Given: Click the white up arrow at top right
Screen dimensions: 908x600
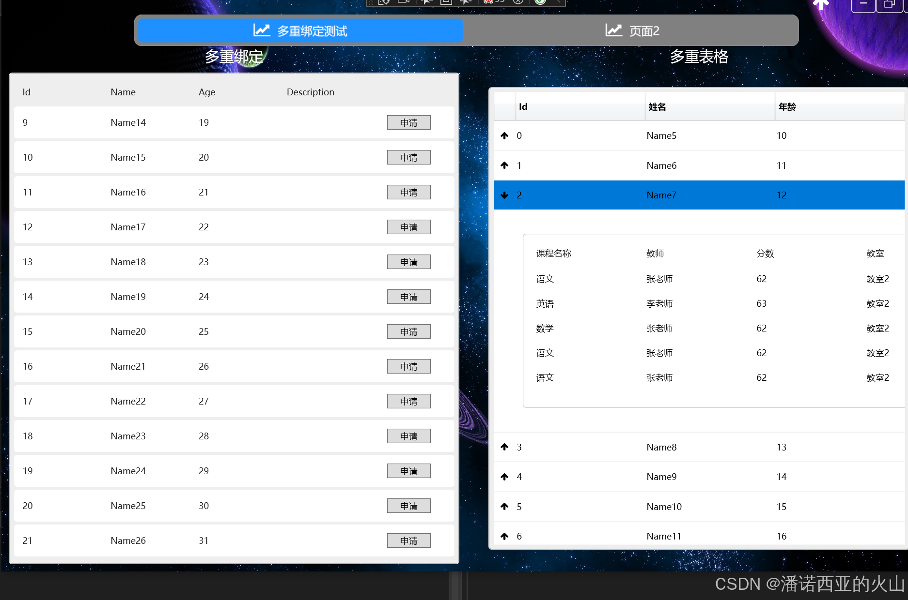Looking at the screenshot, I should click(x=821, y=5).
